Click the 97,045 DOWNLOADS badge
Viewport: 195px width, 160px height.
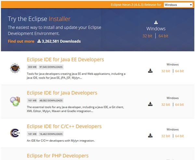51,67
